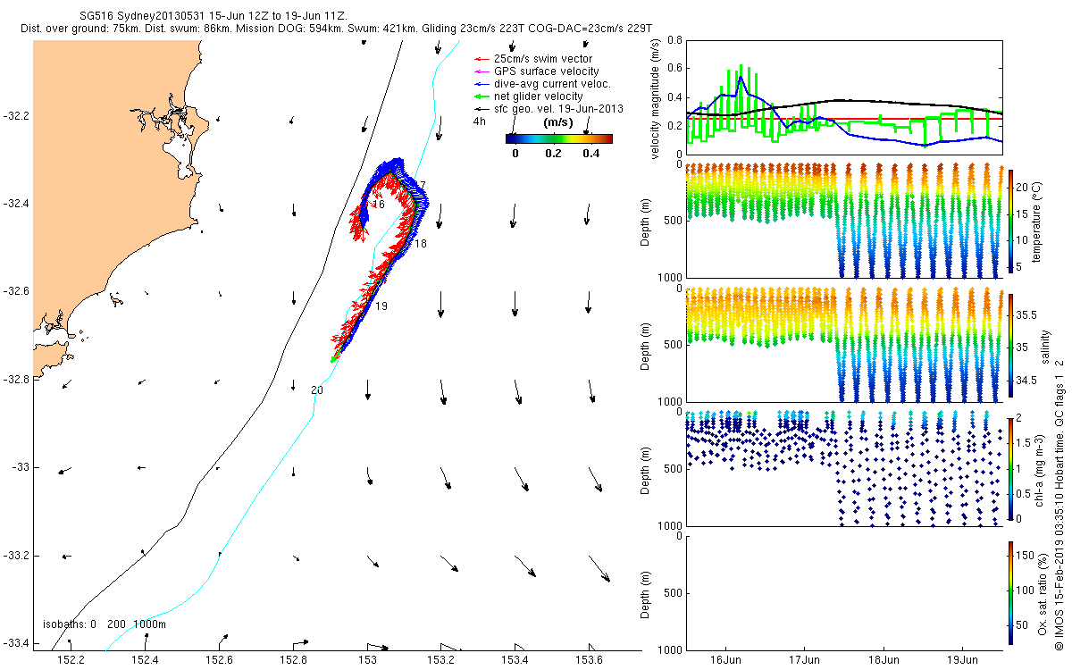Click the velocity (m/s) horizontal colorbar

pyautogui.click(x=559, y=138)
